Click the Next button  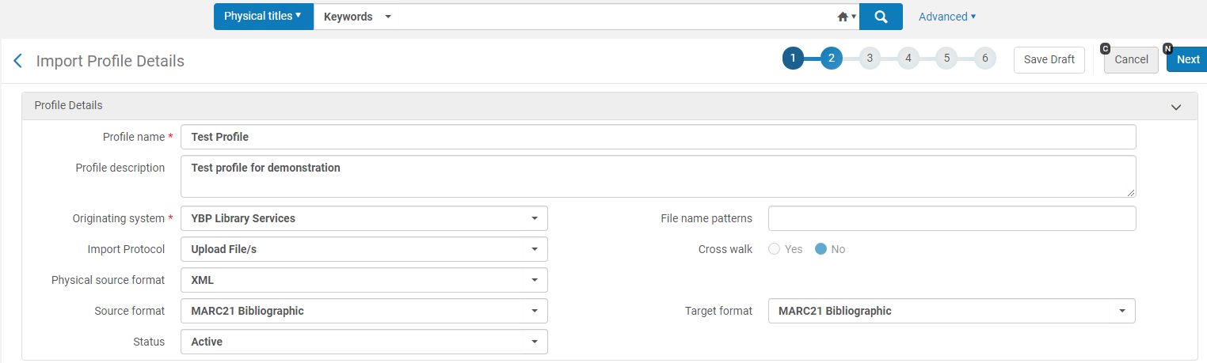(x=1187, y=59)
